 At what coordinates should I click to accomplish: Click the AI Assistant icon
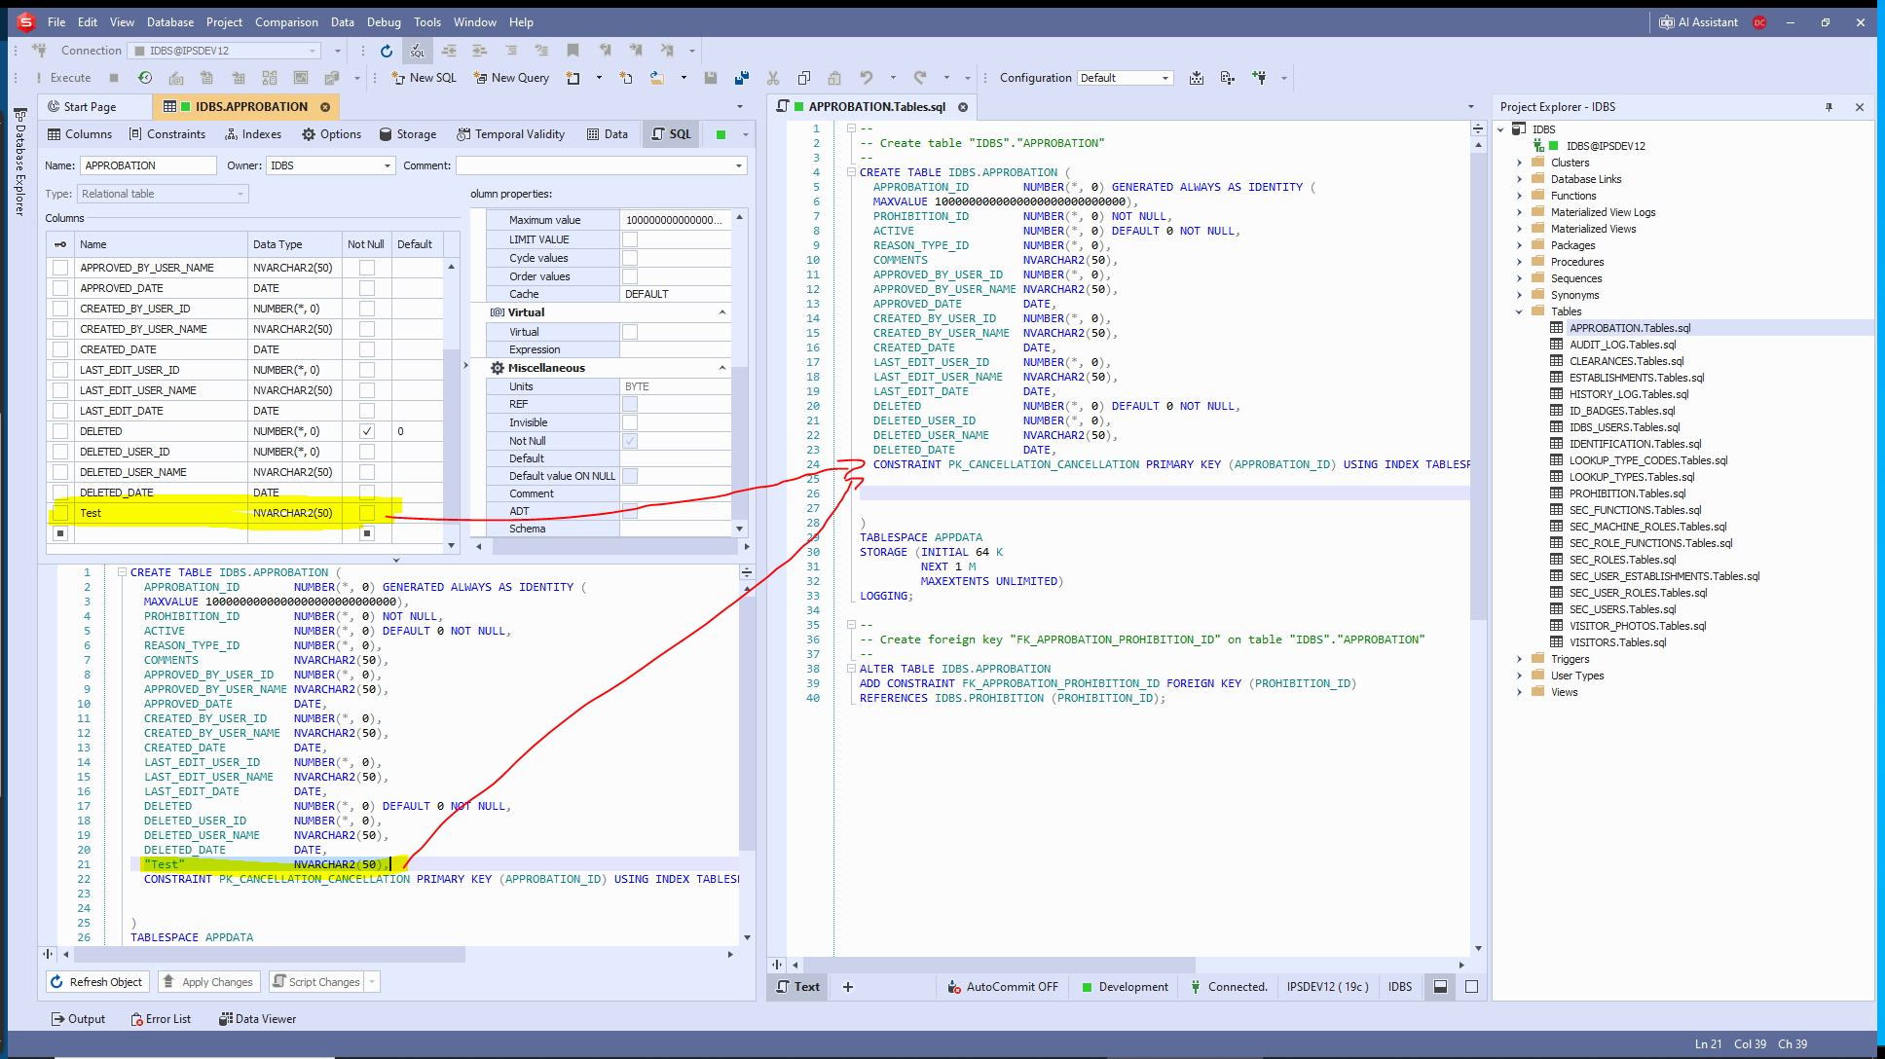click(x=1667, y=22)
